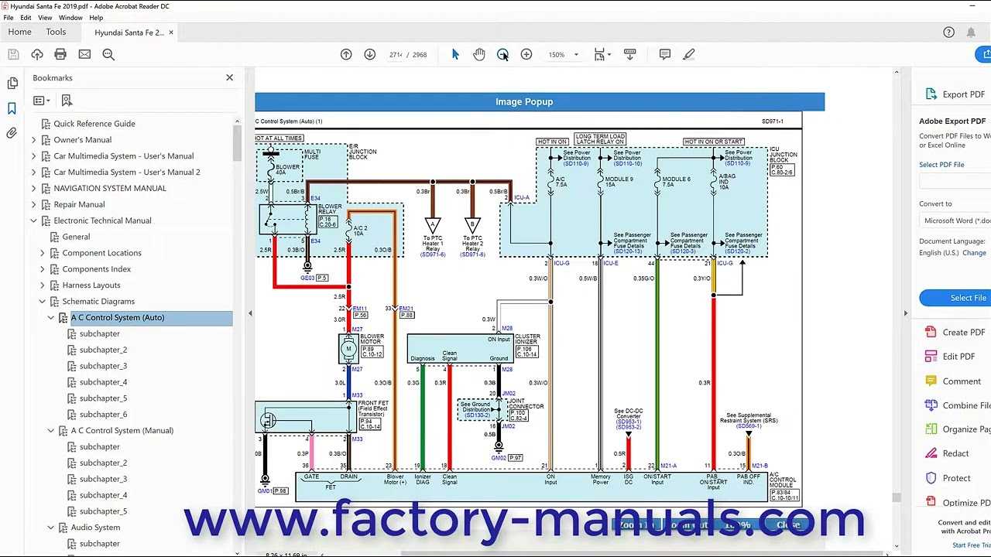This screenshot has height=557, width=991.
Task: Expand Component Locations bookmark
Action: tap(43, 253)
